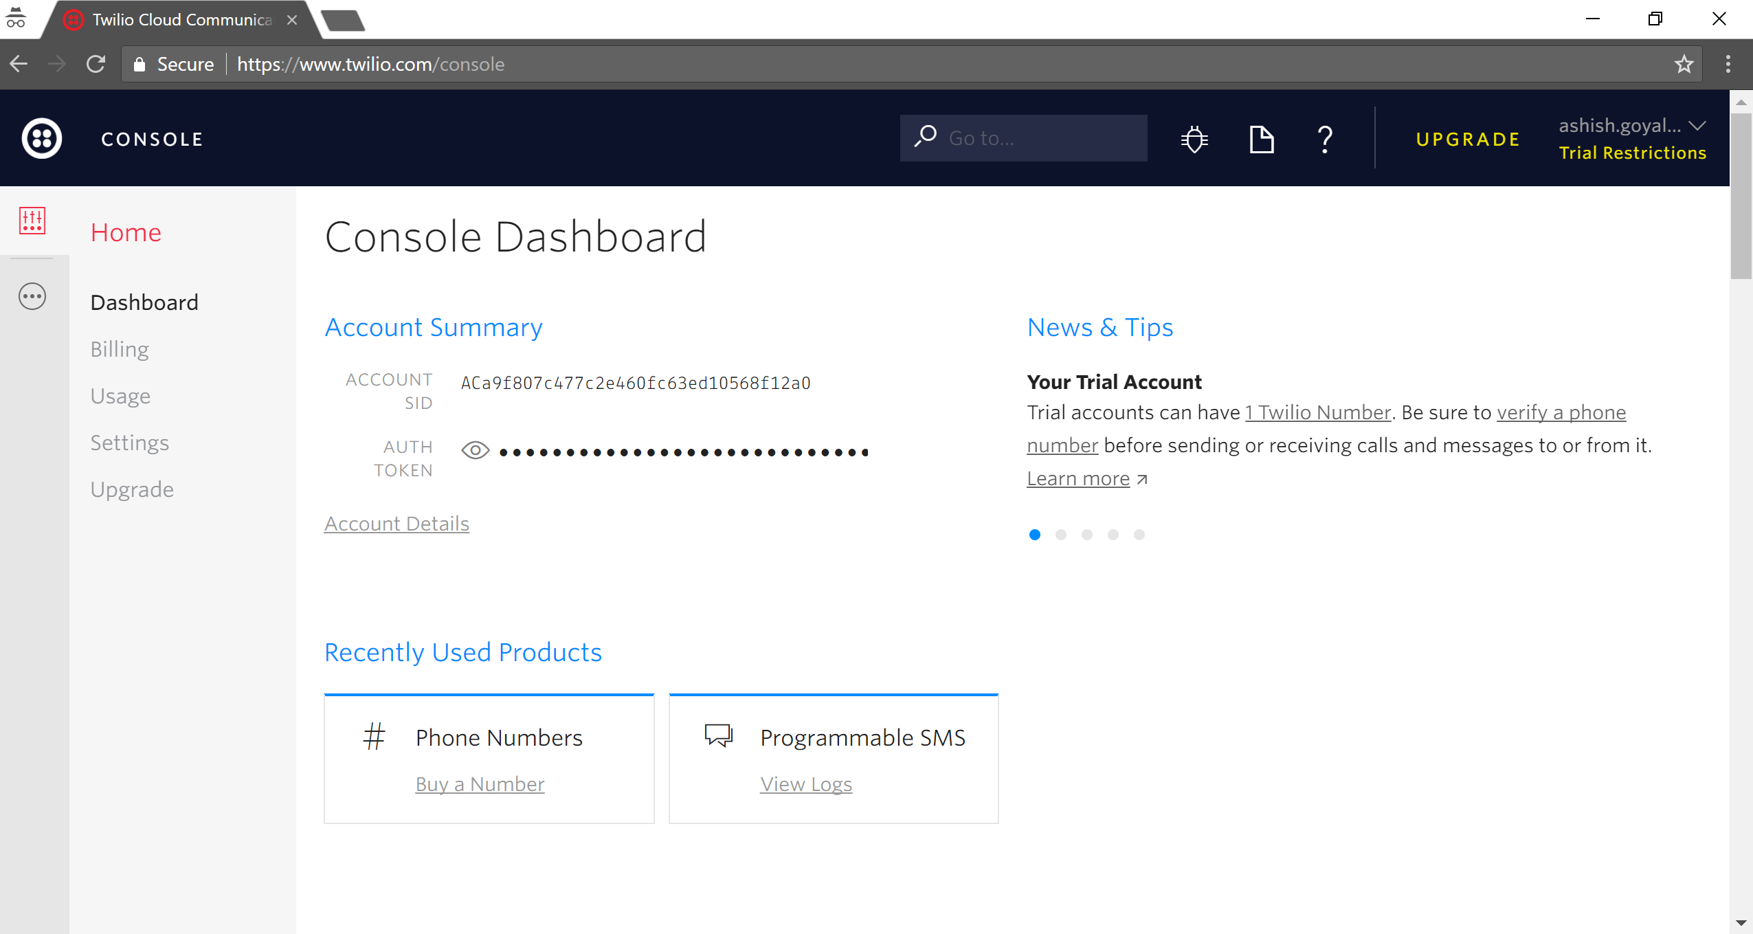Click the Phone Numbers hash icon

(375, 737)
